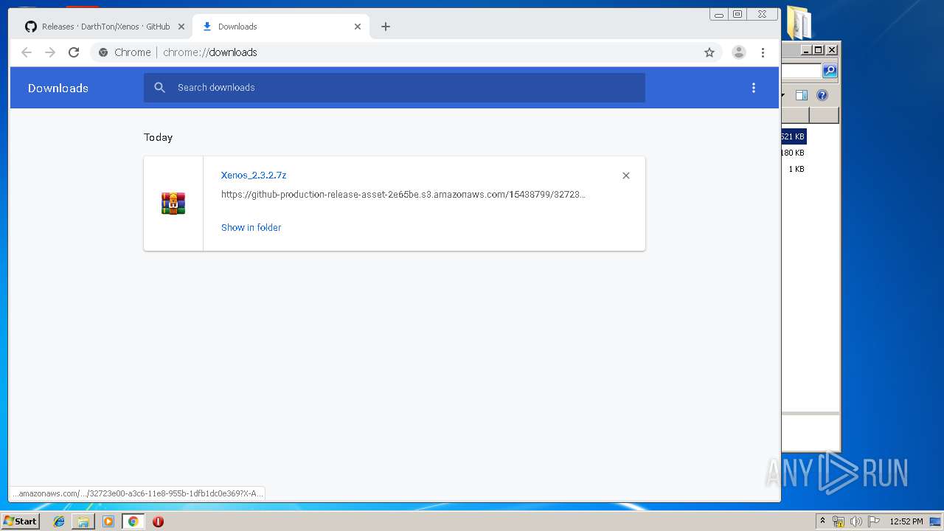The image size is (944, 531).
Task: Open the Xenos_2.3.2.7z file link
Action: click(254, 176)
